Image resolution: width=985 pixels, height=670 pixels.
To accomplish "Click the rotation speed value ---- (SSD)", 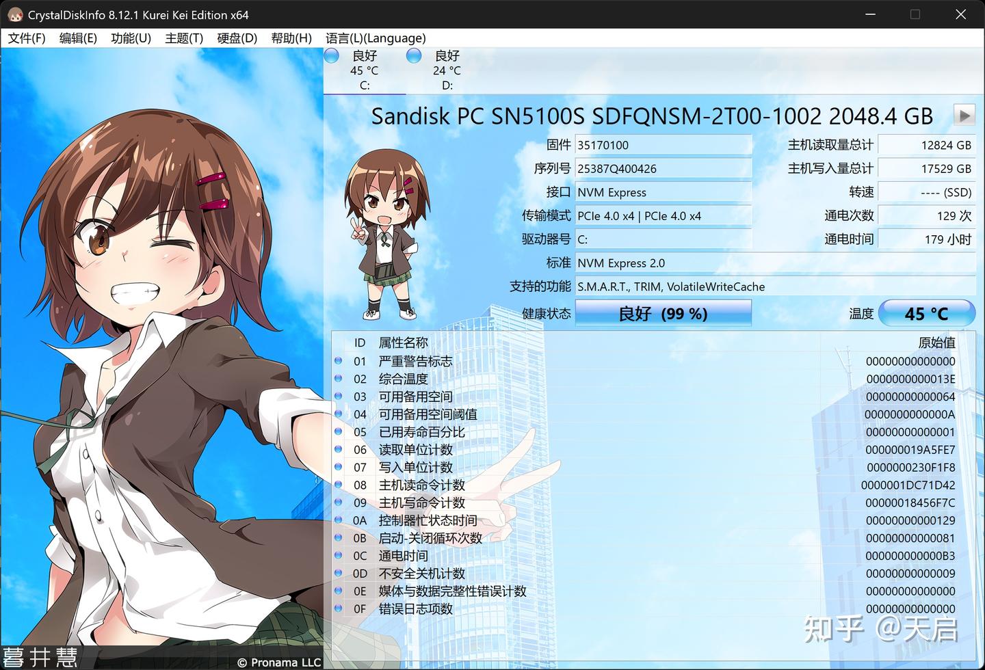I will click(x=926, y=192).
